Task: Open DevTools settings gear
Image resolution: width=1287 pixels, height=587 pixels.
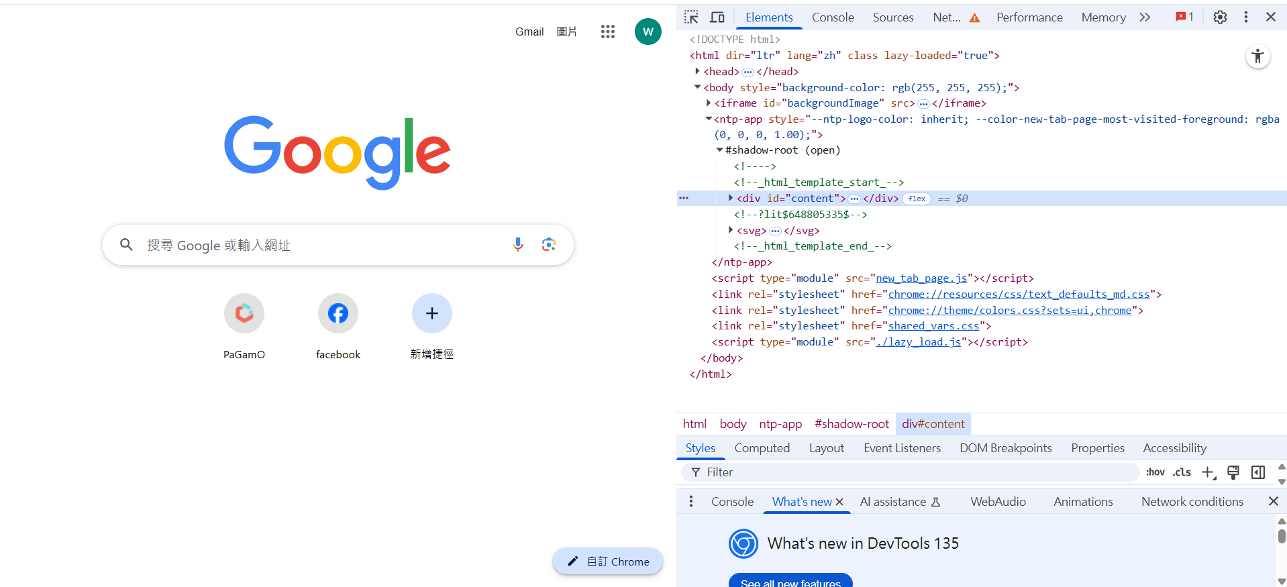Action: coord(1220,17)
